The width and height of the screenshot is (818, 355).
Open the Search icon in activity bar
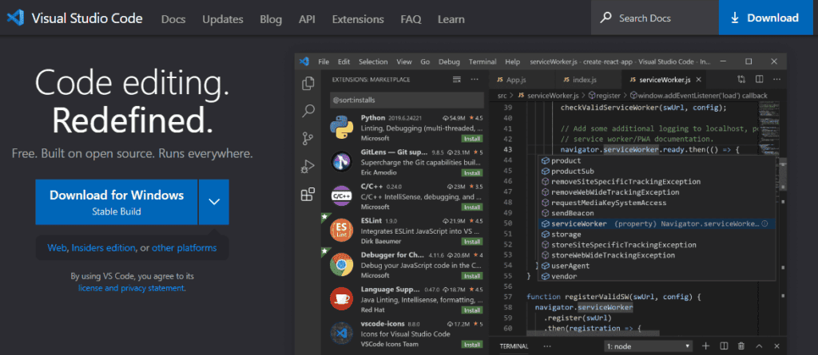(308, 111)
